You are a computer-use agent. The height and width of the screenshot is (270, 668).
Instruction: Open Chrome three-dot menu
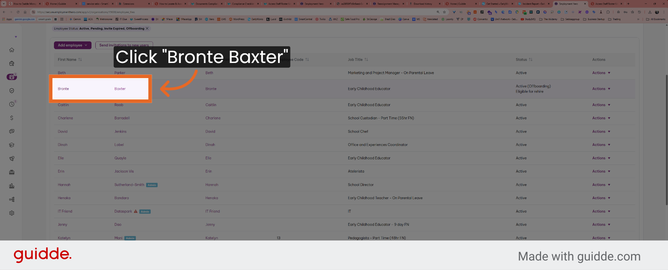tap(664, 12)
